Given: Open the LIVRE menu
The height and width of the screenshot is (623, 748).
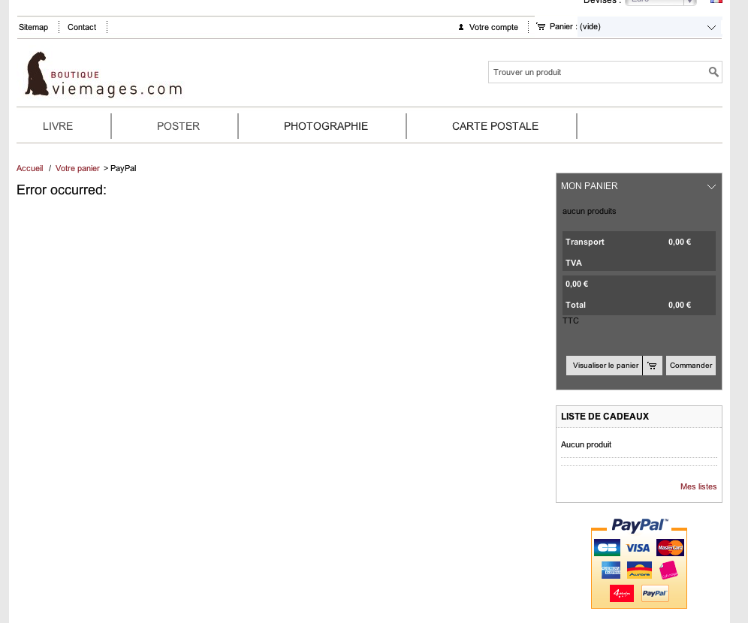Looking at the screenshot, I should (x=58, y=126).
